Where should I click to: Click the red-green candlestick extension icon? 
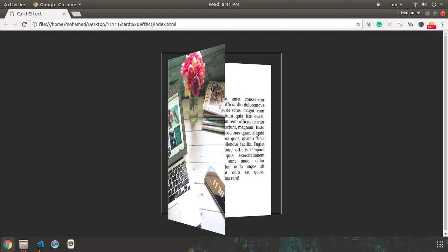tap(421, 24)
